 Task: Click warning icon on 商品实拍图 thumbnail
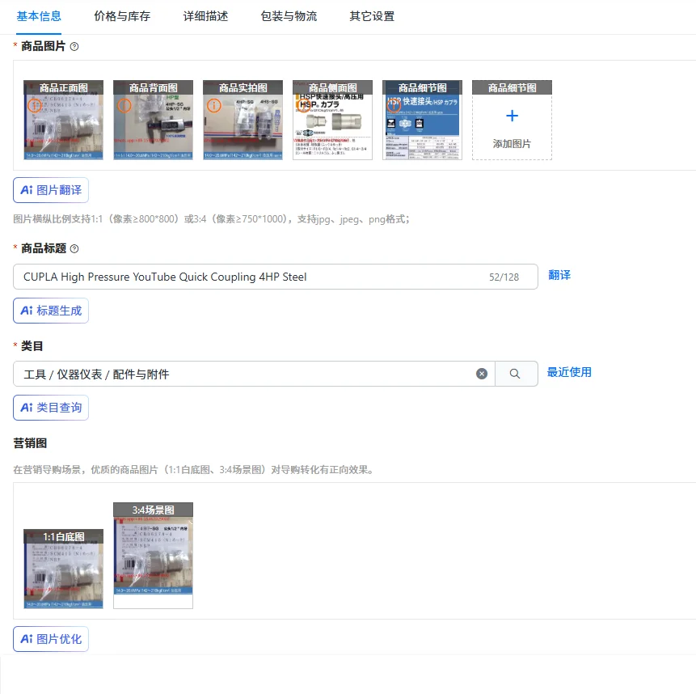[214, 106]
